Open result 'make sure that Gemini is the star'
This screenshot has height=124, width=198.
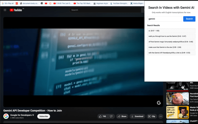click(171, 47)
